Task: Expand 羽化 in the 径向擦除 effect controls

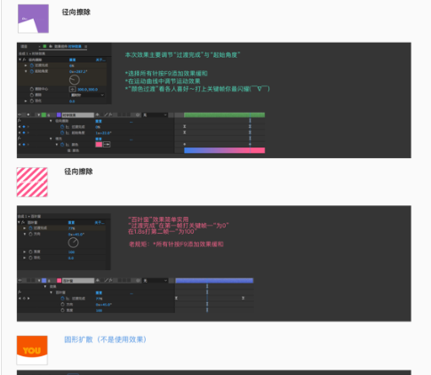Action: (26, 101)
